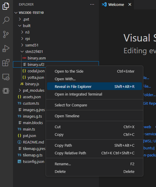This screenshot has height=187, width=156.
Task: Click Copy Path menu entry
Action: click(x=94, y=145)
